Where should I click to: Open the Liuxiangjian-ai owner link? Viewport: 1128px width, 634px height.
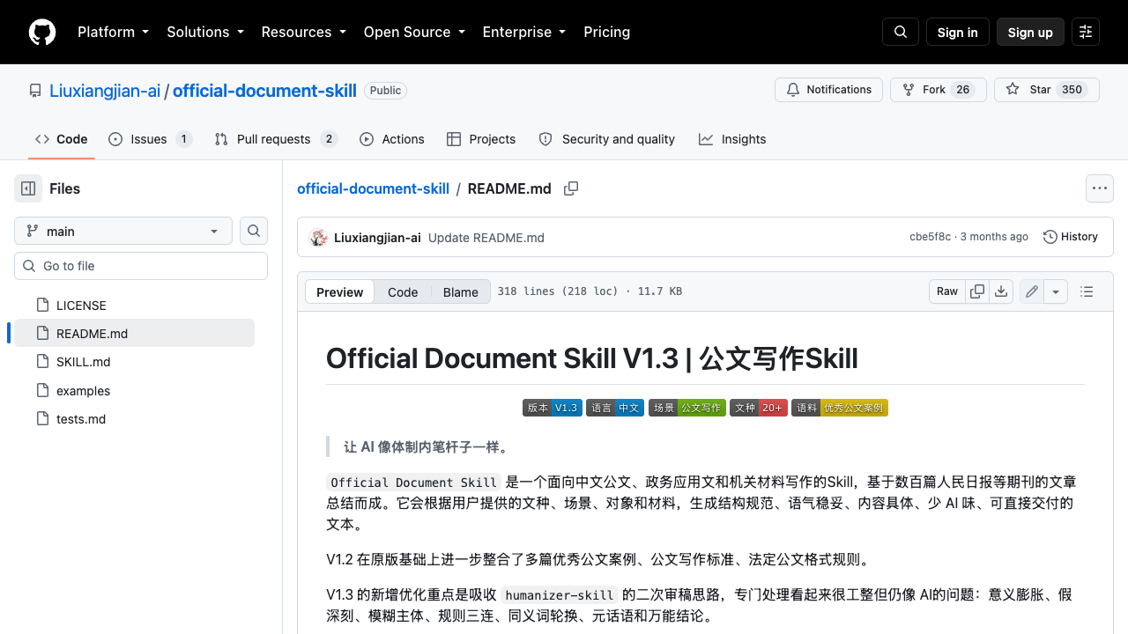[105, 91]
